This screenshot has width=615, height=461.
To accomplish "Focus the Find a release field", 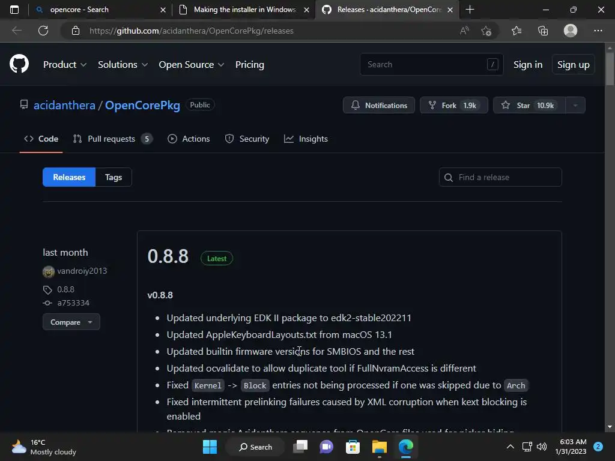I will click(500, 177).
